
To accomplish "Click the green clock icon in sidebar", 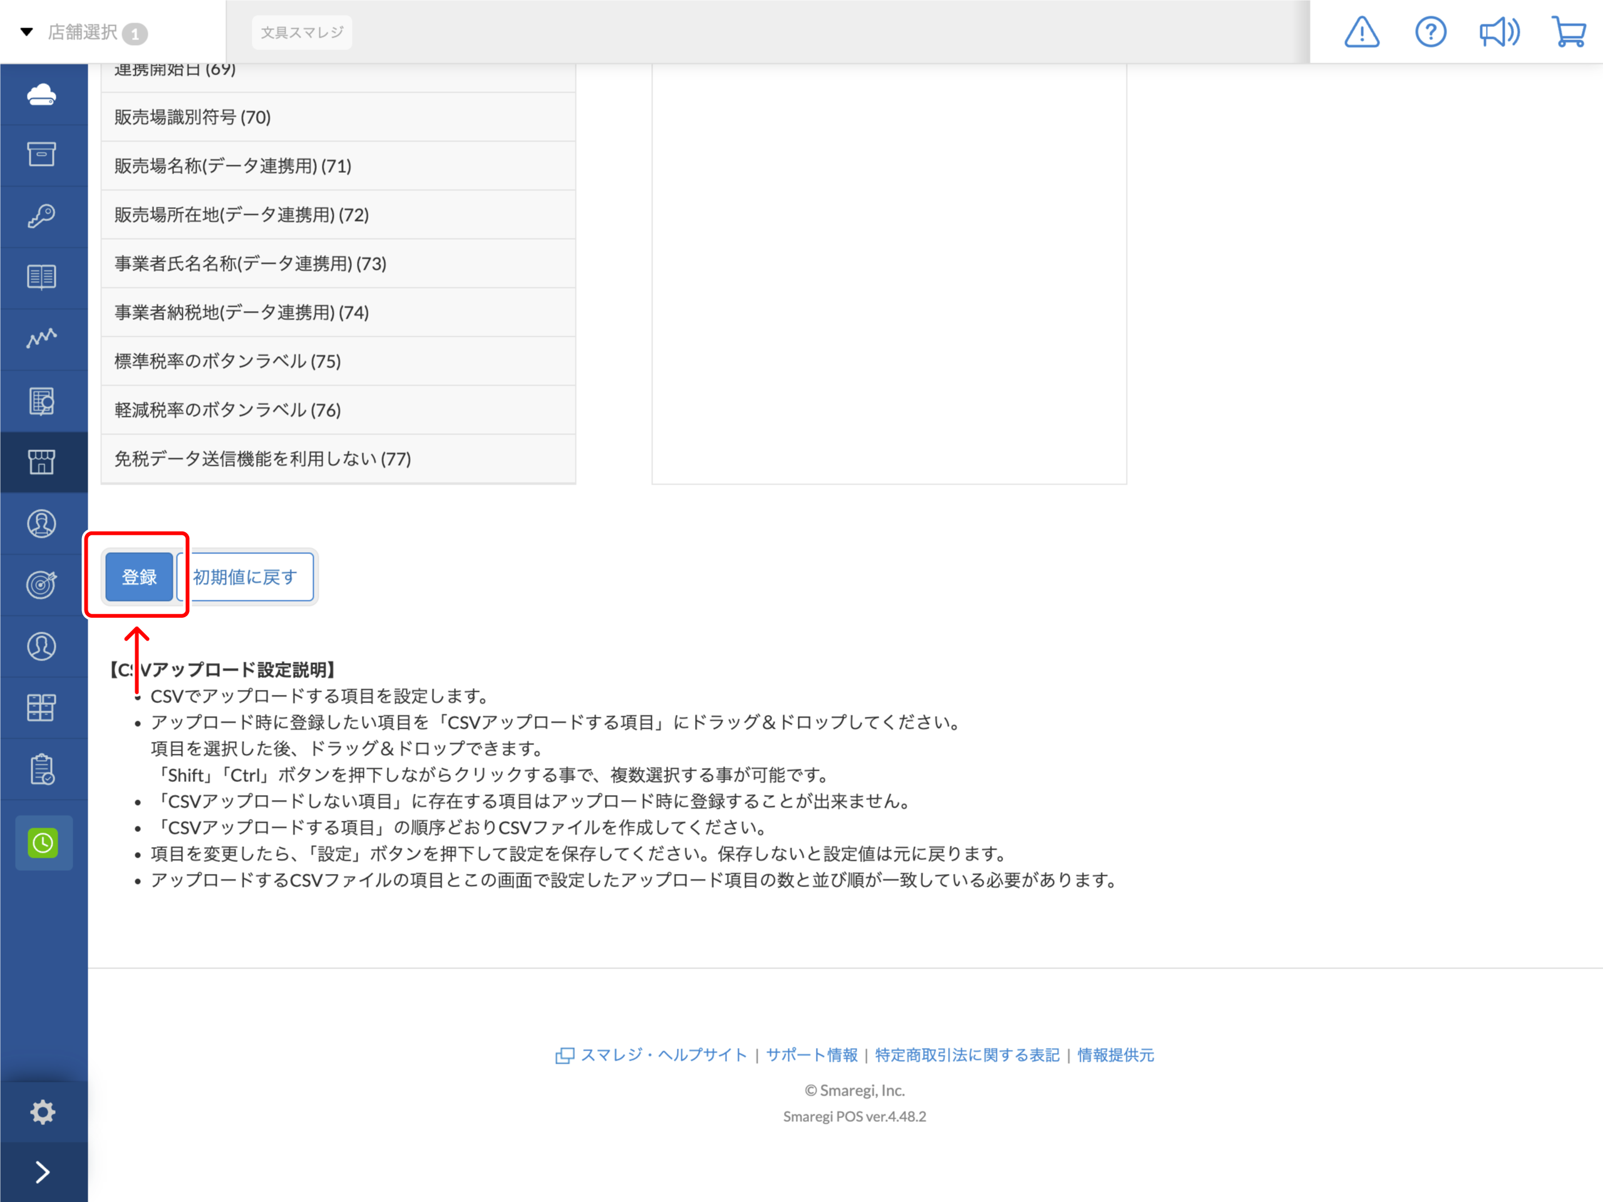I will (x=43, y=843).
